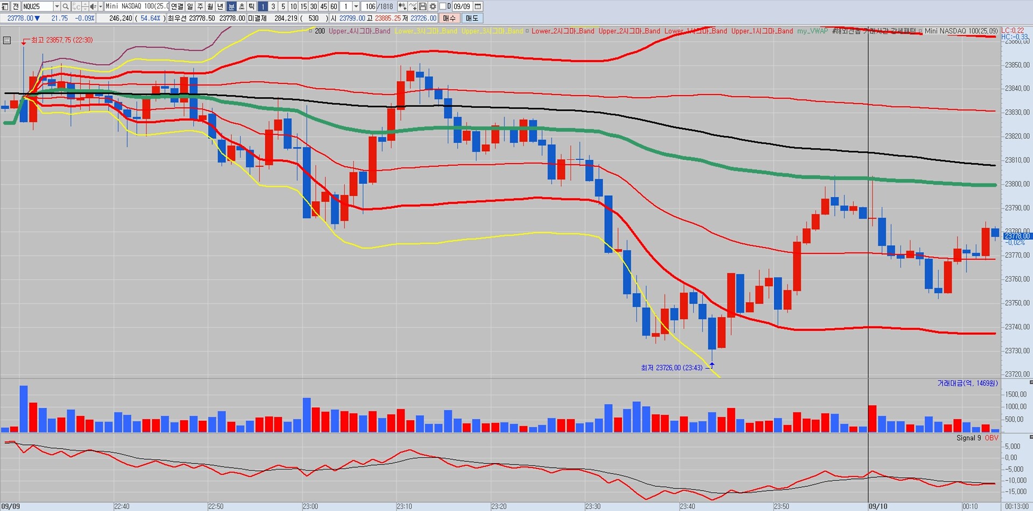The height and width of the screenshot is (511, 1033).
Task: Click the OBV indicator label
Action: coord(991,438)
